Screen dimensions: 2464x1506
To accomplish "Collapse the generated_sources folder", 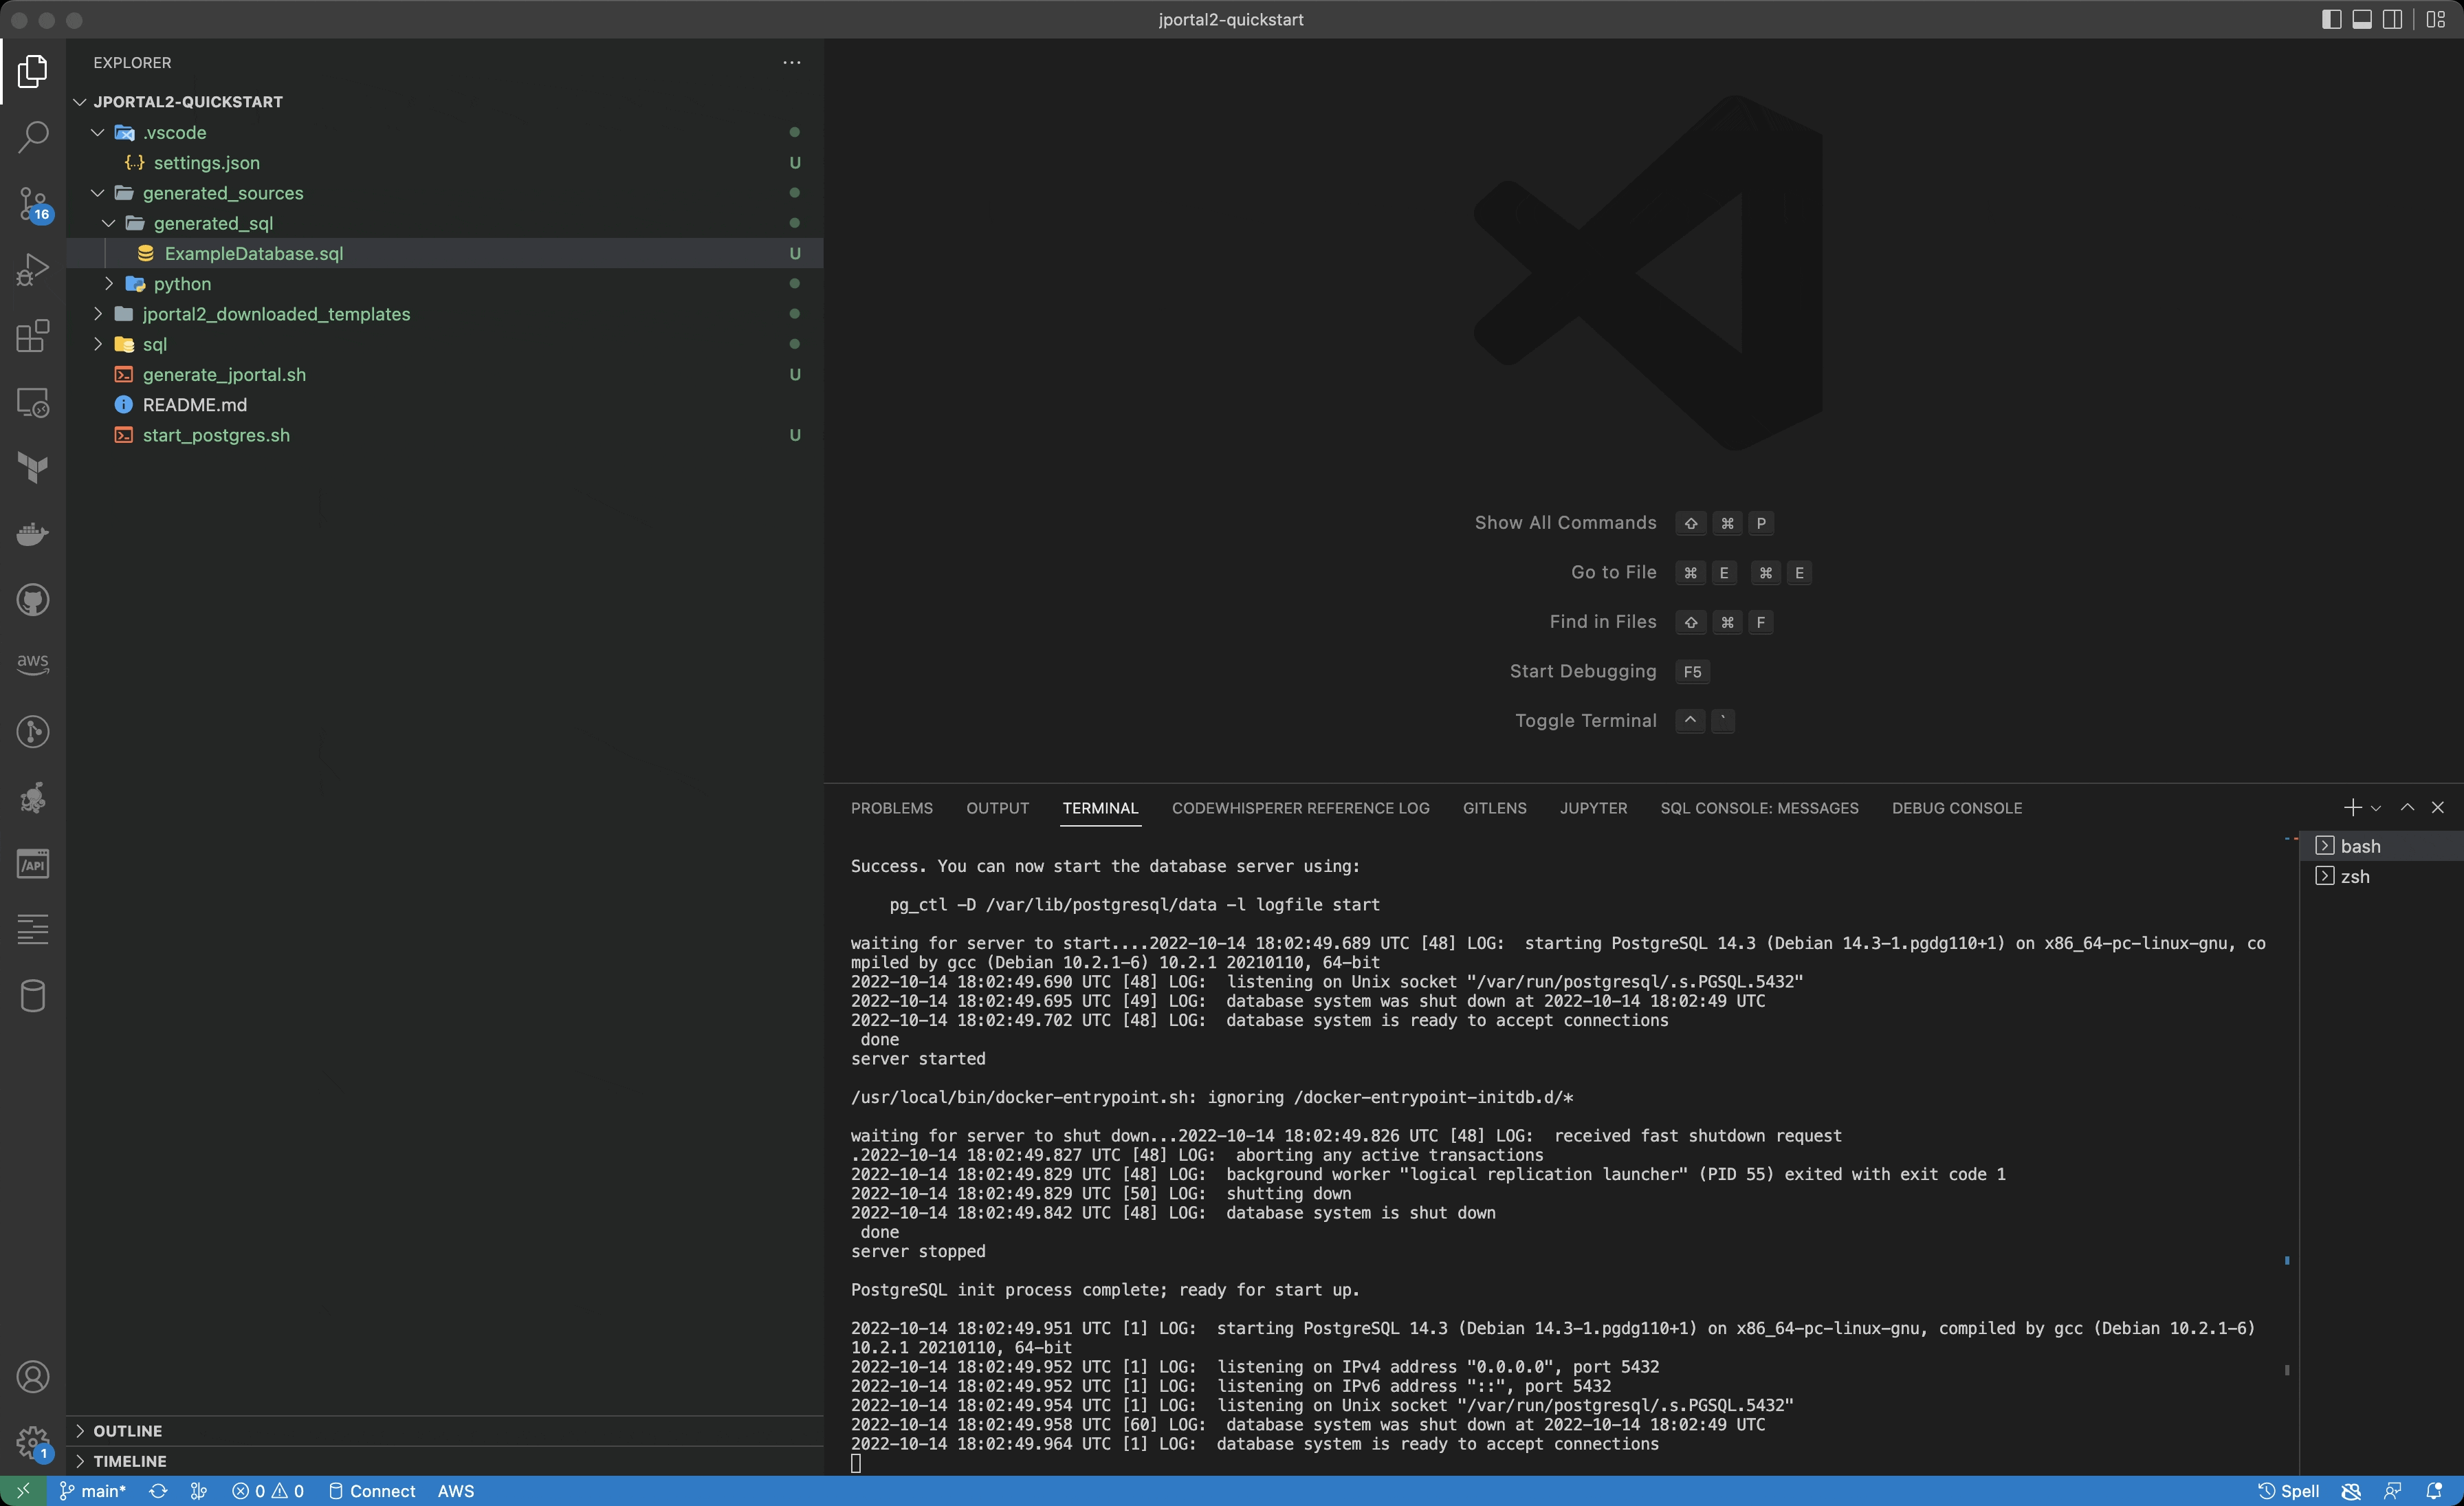I will pos(98,193).
